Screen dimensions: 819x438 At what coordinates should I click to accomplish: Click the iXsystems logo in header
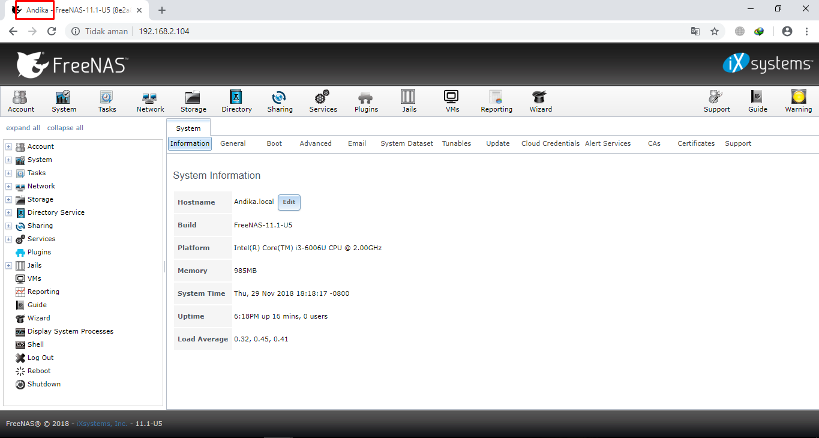point(767,64)
